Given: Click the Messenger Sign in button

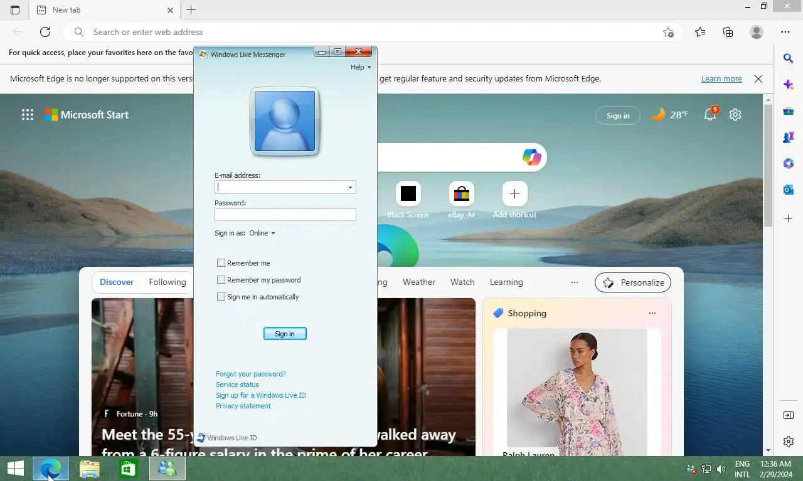Looking at the screenshot, I should click(285, 334).
